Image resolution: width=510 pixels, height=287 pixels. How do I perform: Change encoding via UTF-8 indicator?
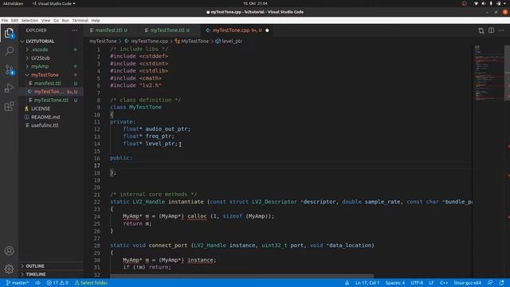pos(417,283)
